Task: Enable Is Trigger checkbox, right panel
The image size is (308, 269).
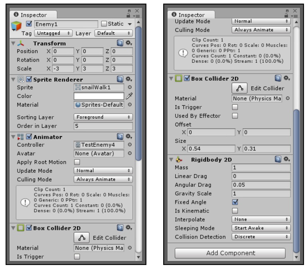Action: pyautogui.click(x=235, y=107)
